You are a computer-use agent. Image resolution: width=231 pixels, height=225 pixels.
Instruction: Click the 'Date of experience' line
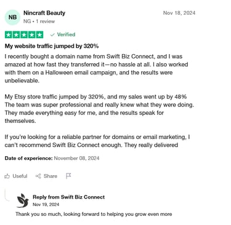(x=52, y=158)
